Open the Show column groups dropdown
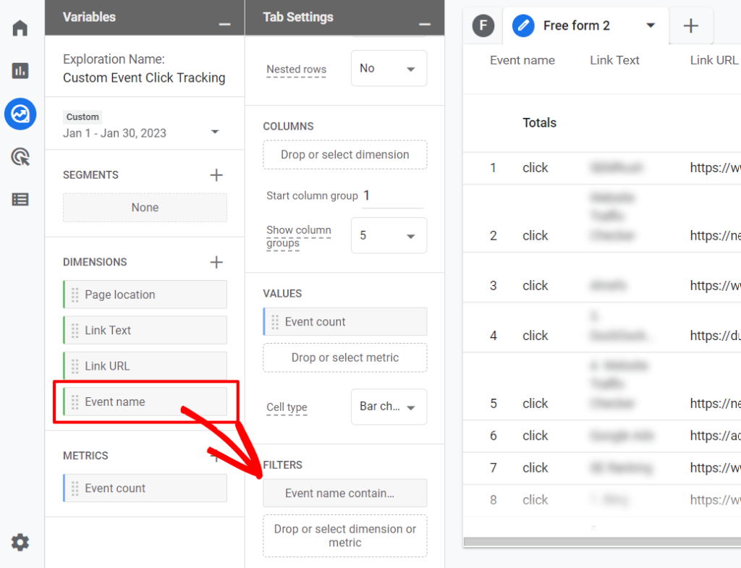 (x=389, y=235)
